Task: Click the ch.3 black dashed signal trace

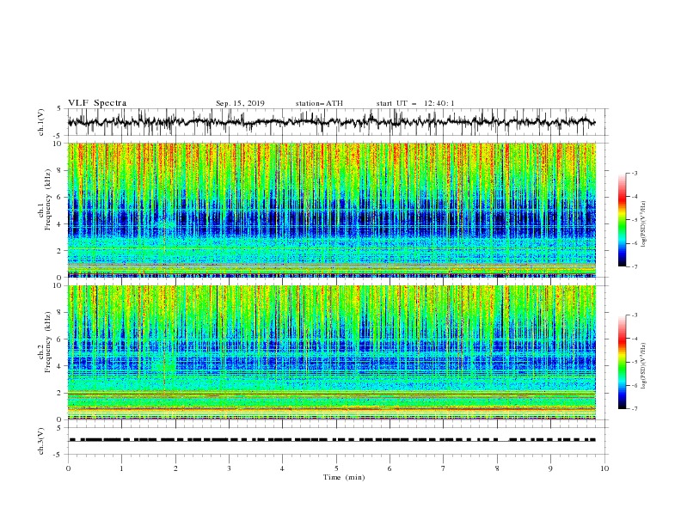Action: tap(332, 440)
